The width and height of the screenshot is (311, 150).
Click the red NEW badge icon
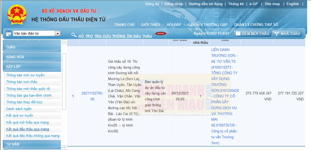coord(161,34)
